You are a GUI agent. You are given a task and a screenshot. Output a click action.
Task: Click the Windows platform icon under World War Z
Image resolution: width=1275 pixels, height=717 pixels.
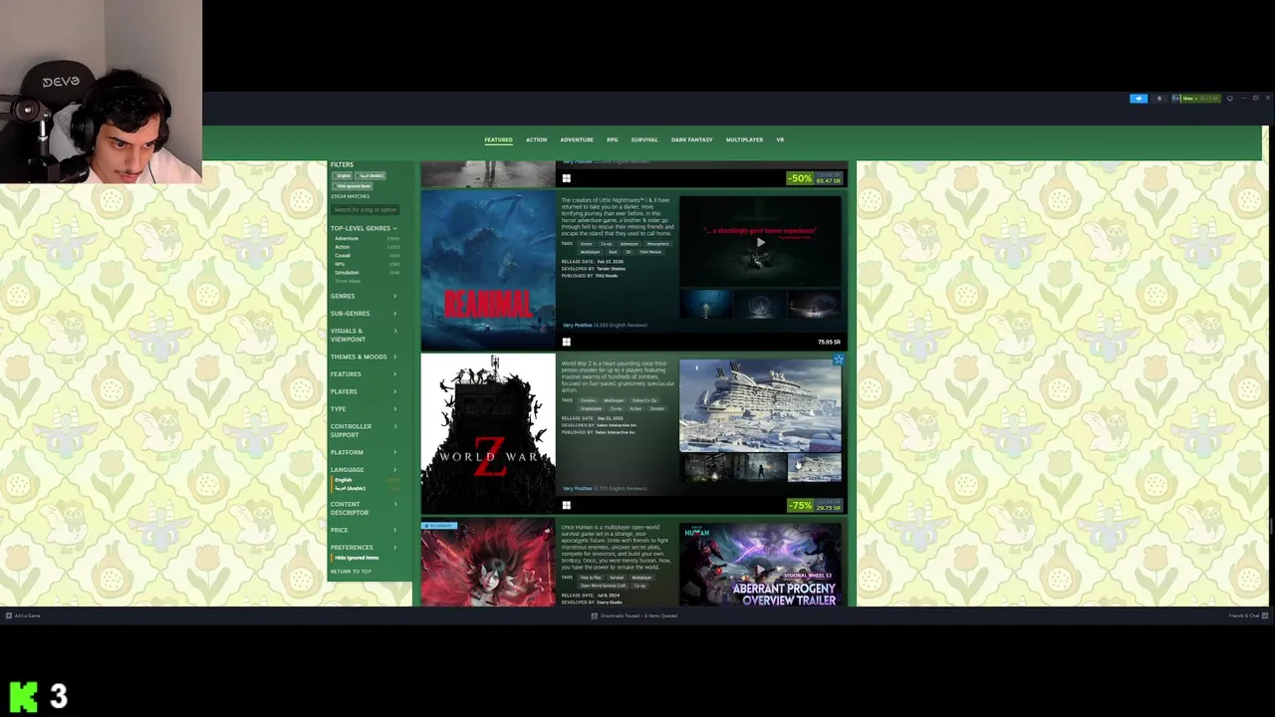click(x=566, y=505)
